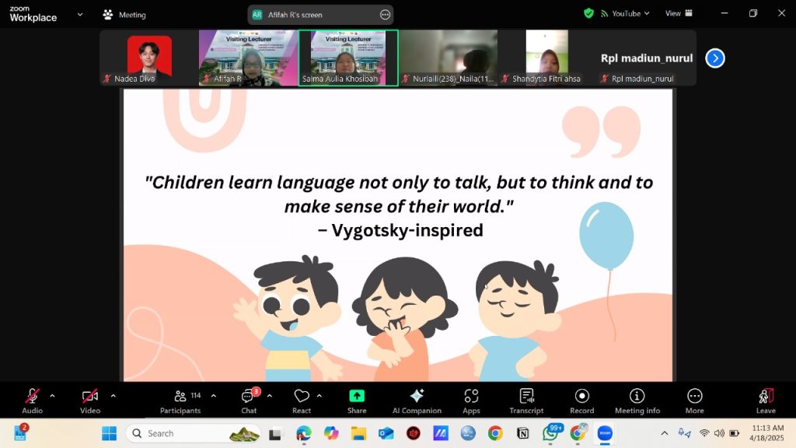Open React emoji reactions
This screenshot has width=796, height=448.
tap(302, 401)
